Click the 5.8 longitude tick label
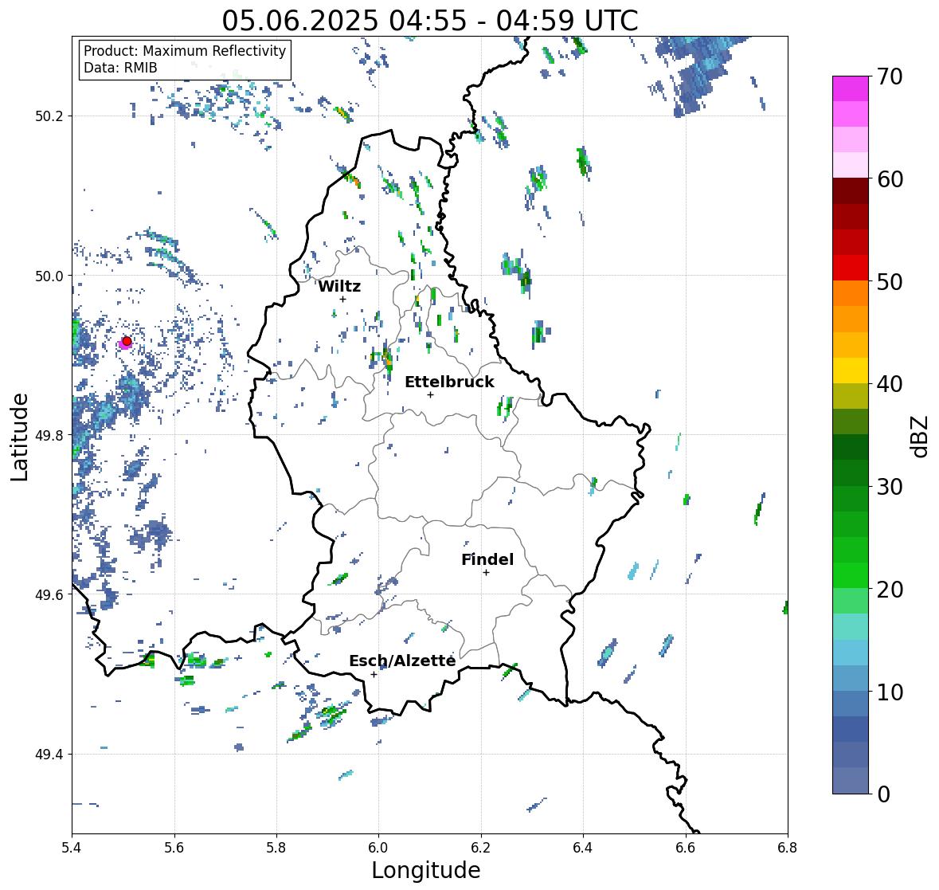Viewport: 939px width, 890px height. [276, 848]
